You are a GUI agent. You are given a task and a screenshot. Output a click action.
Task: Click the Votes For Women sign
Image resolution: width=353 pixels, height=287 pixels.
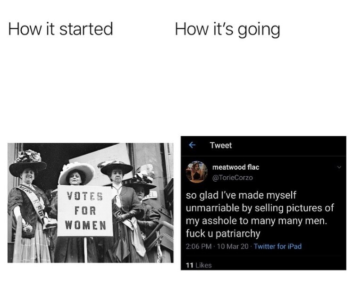click(85, 210)
